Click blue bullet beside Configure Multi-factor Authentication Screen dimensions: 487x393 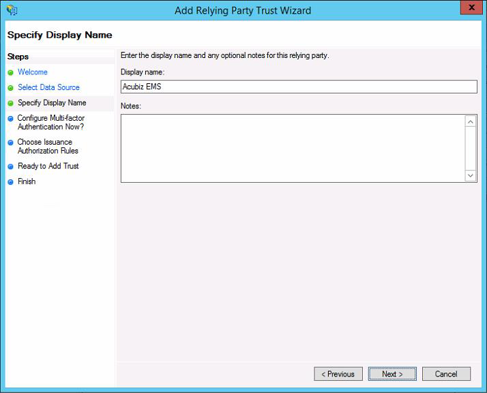click(x=10, y=119)
